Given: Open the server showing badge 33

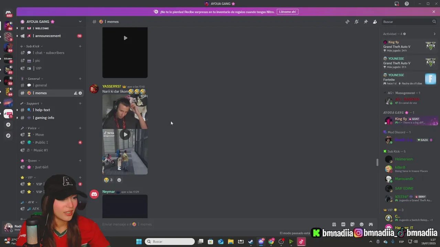Looking at the screenshot, I should (8, 81).
